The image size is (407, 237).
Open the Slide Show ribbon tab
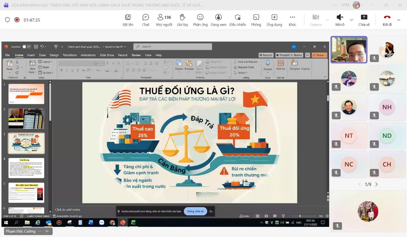point(107,55)
